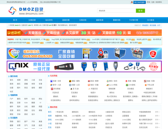Open 凤凰·军事 icon link

pyautogui.click(x=145, y=81)
